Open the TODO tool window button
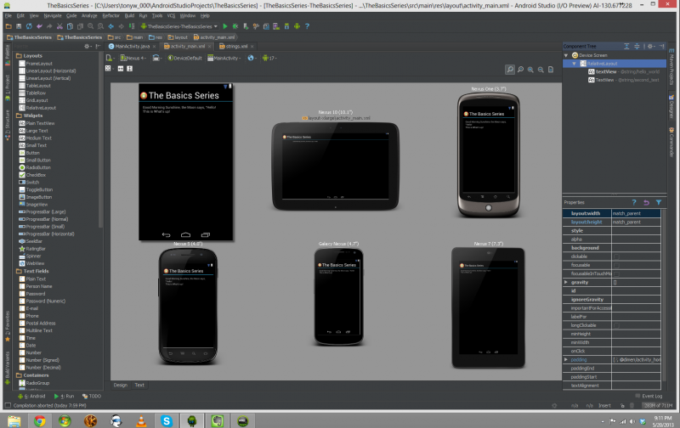 coord(92,396)
